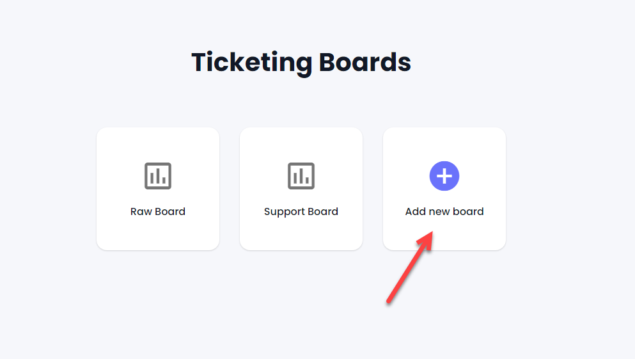This screenshot has width=635, height=359.
Task: Click the 'Support Board' text label
Action: coord(301,212)
